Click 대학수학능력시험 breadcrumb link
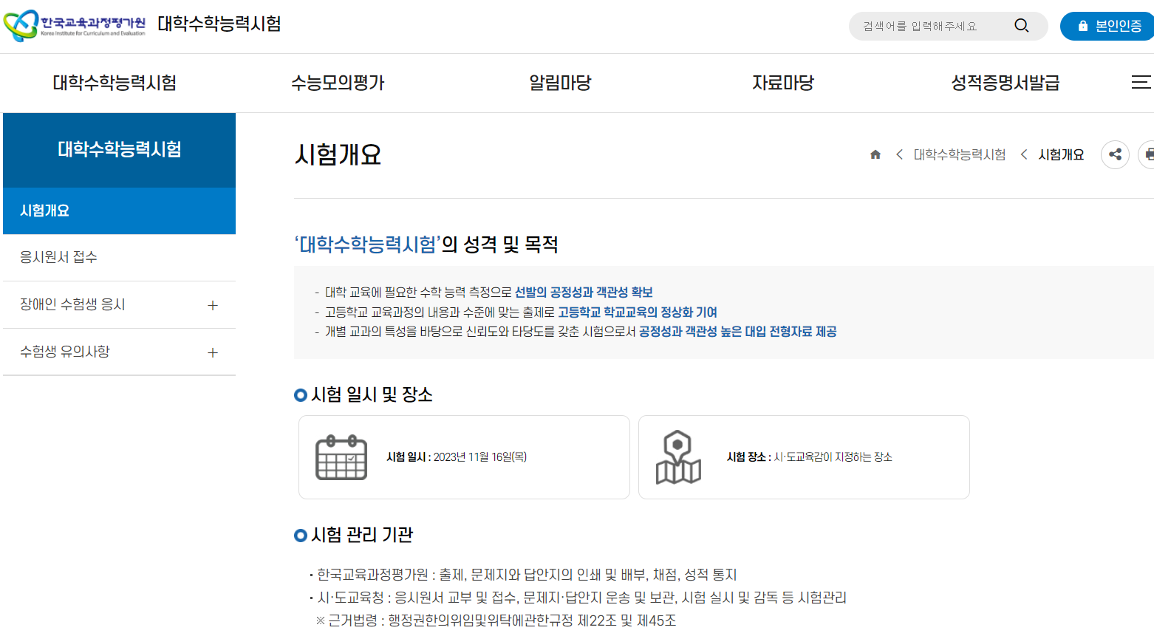The width and height of the screenshot is (1154, 636). pos(960,154)
